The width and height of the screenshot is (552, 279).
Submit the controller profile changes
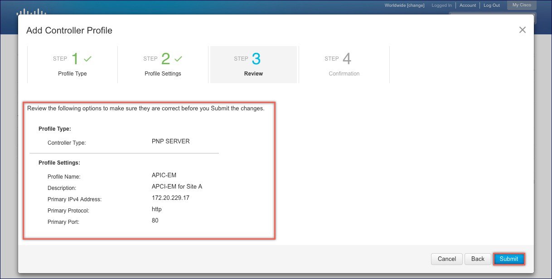[x=509, y=259]
